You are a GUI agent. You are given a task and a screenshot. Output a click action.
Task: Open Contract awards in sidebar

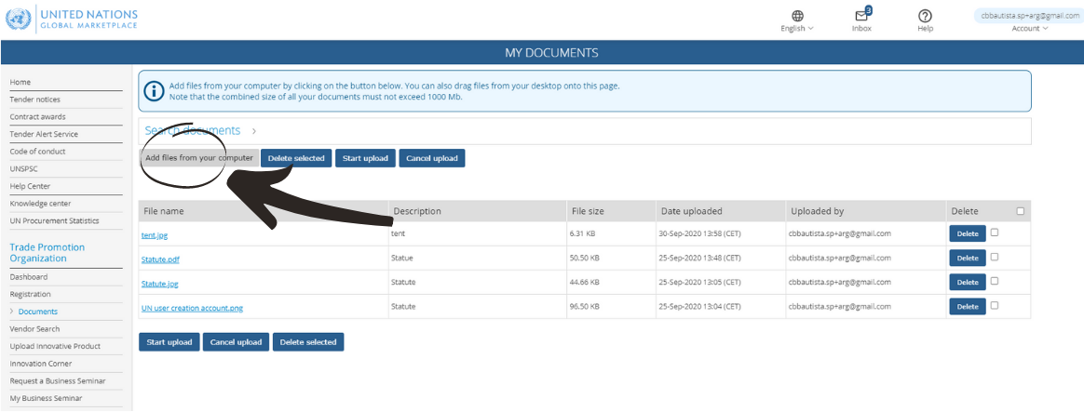coord(37,116)
